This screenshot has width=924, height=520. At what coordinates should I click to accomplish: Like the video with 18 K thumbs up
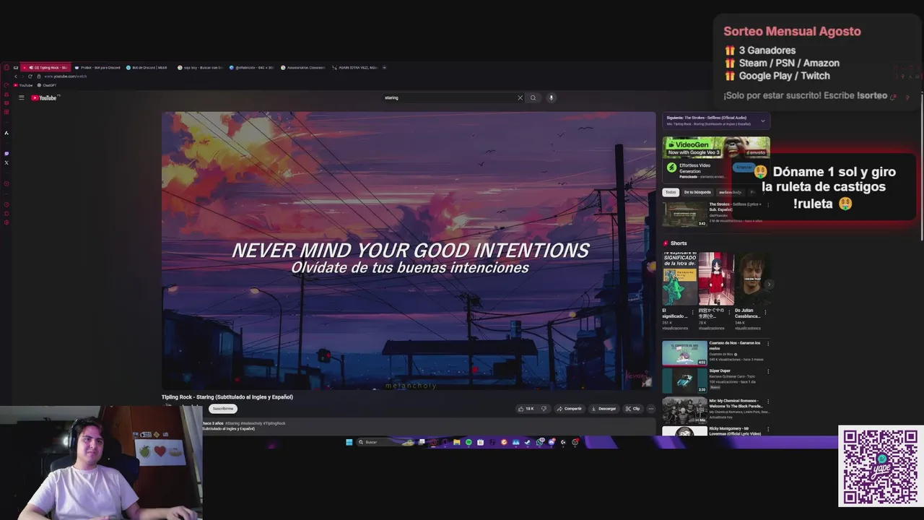coord(526,409)
